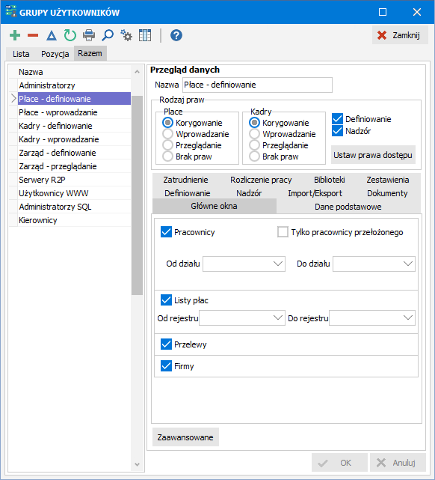Click the blue triangle edit icon

click(x=52, y=35)
